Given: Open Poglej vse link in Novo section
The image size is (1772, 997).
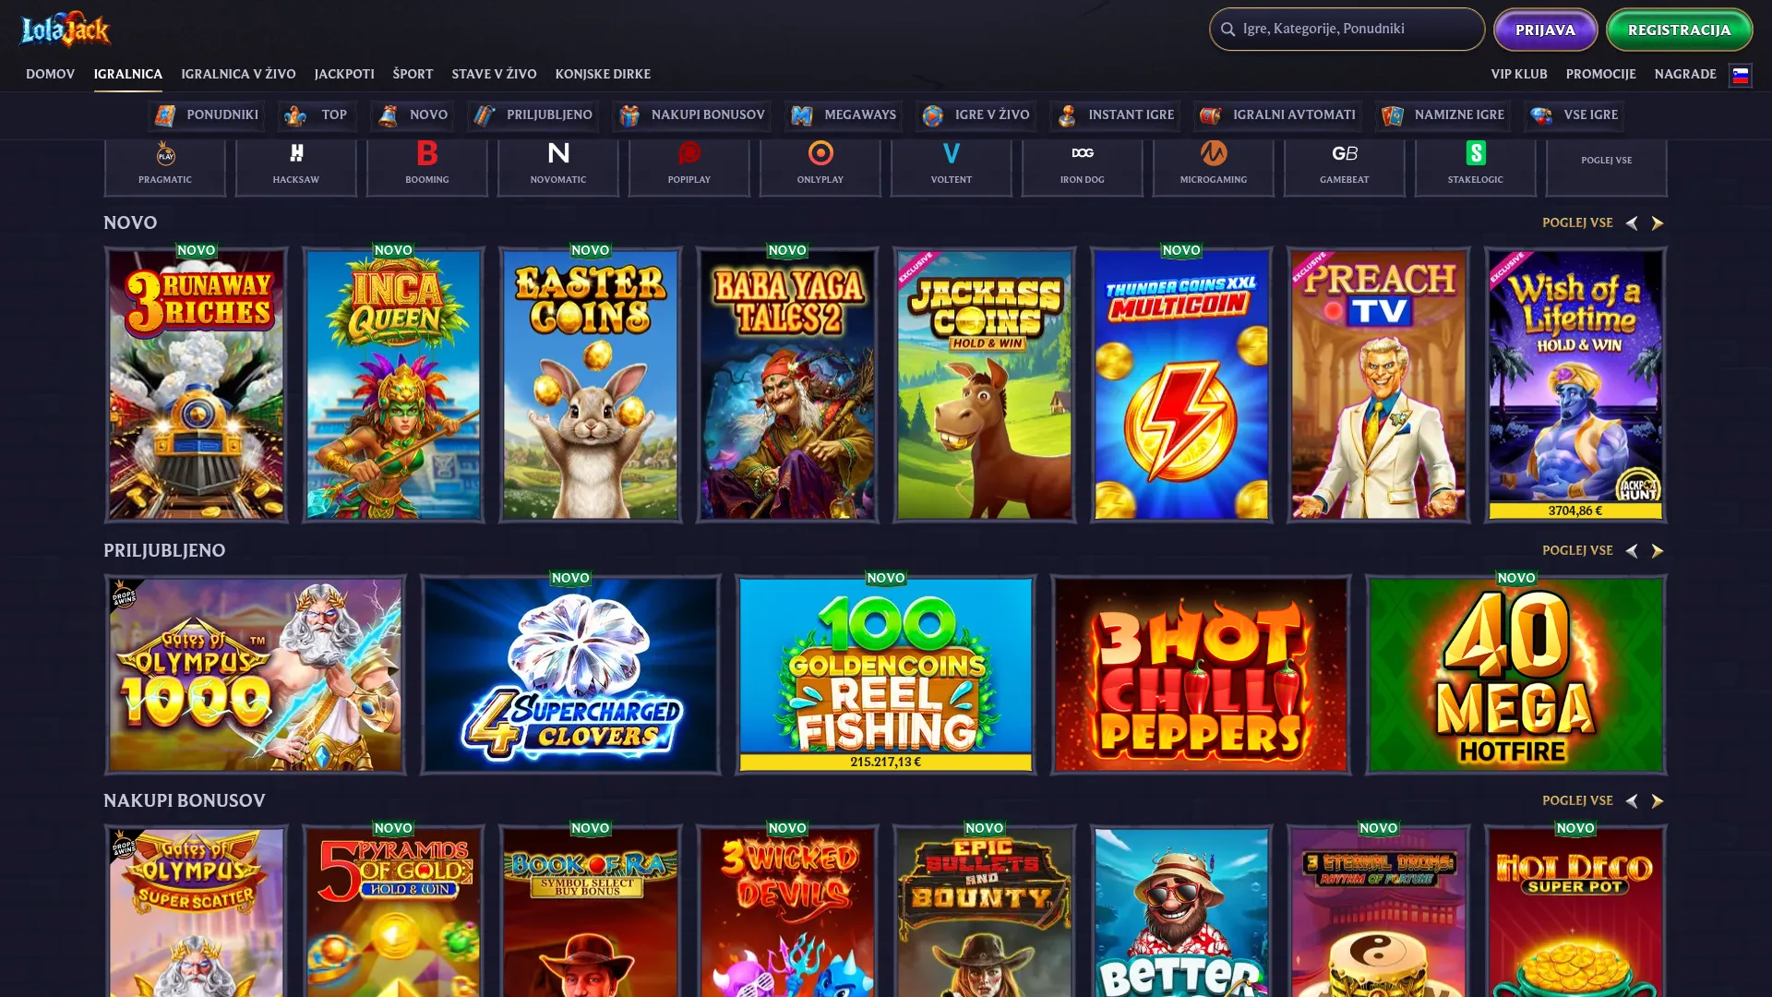Looking at the screenshot, I should click(x=1577, y=222).
